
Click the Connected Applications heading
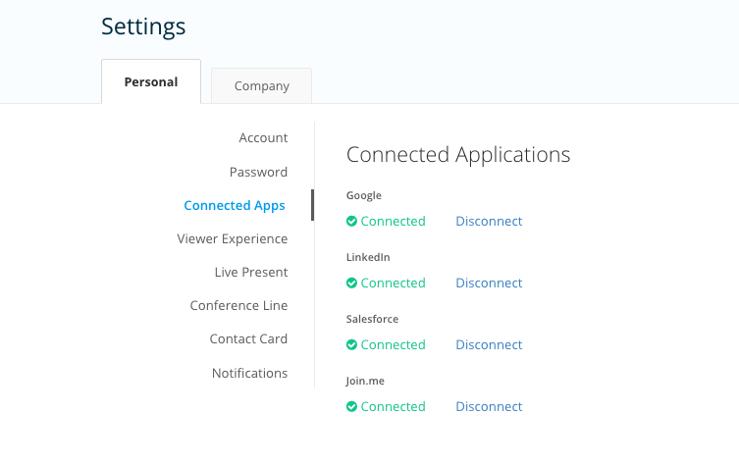click(x=458, y=155)
